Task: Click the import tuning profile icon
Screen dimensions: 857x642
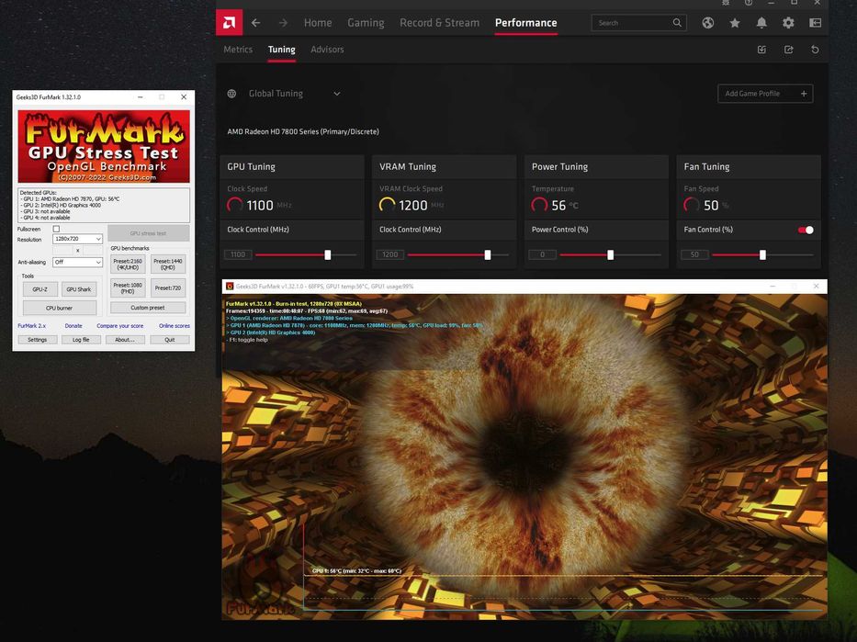Action: pos(761,50)
